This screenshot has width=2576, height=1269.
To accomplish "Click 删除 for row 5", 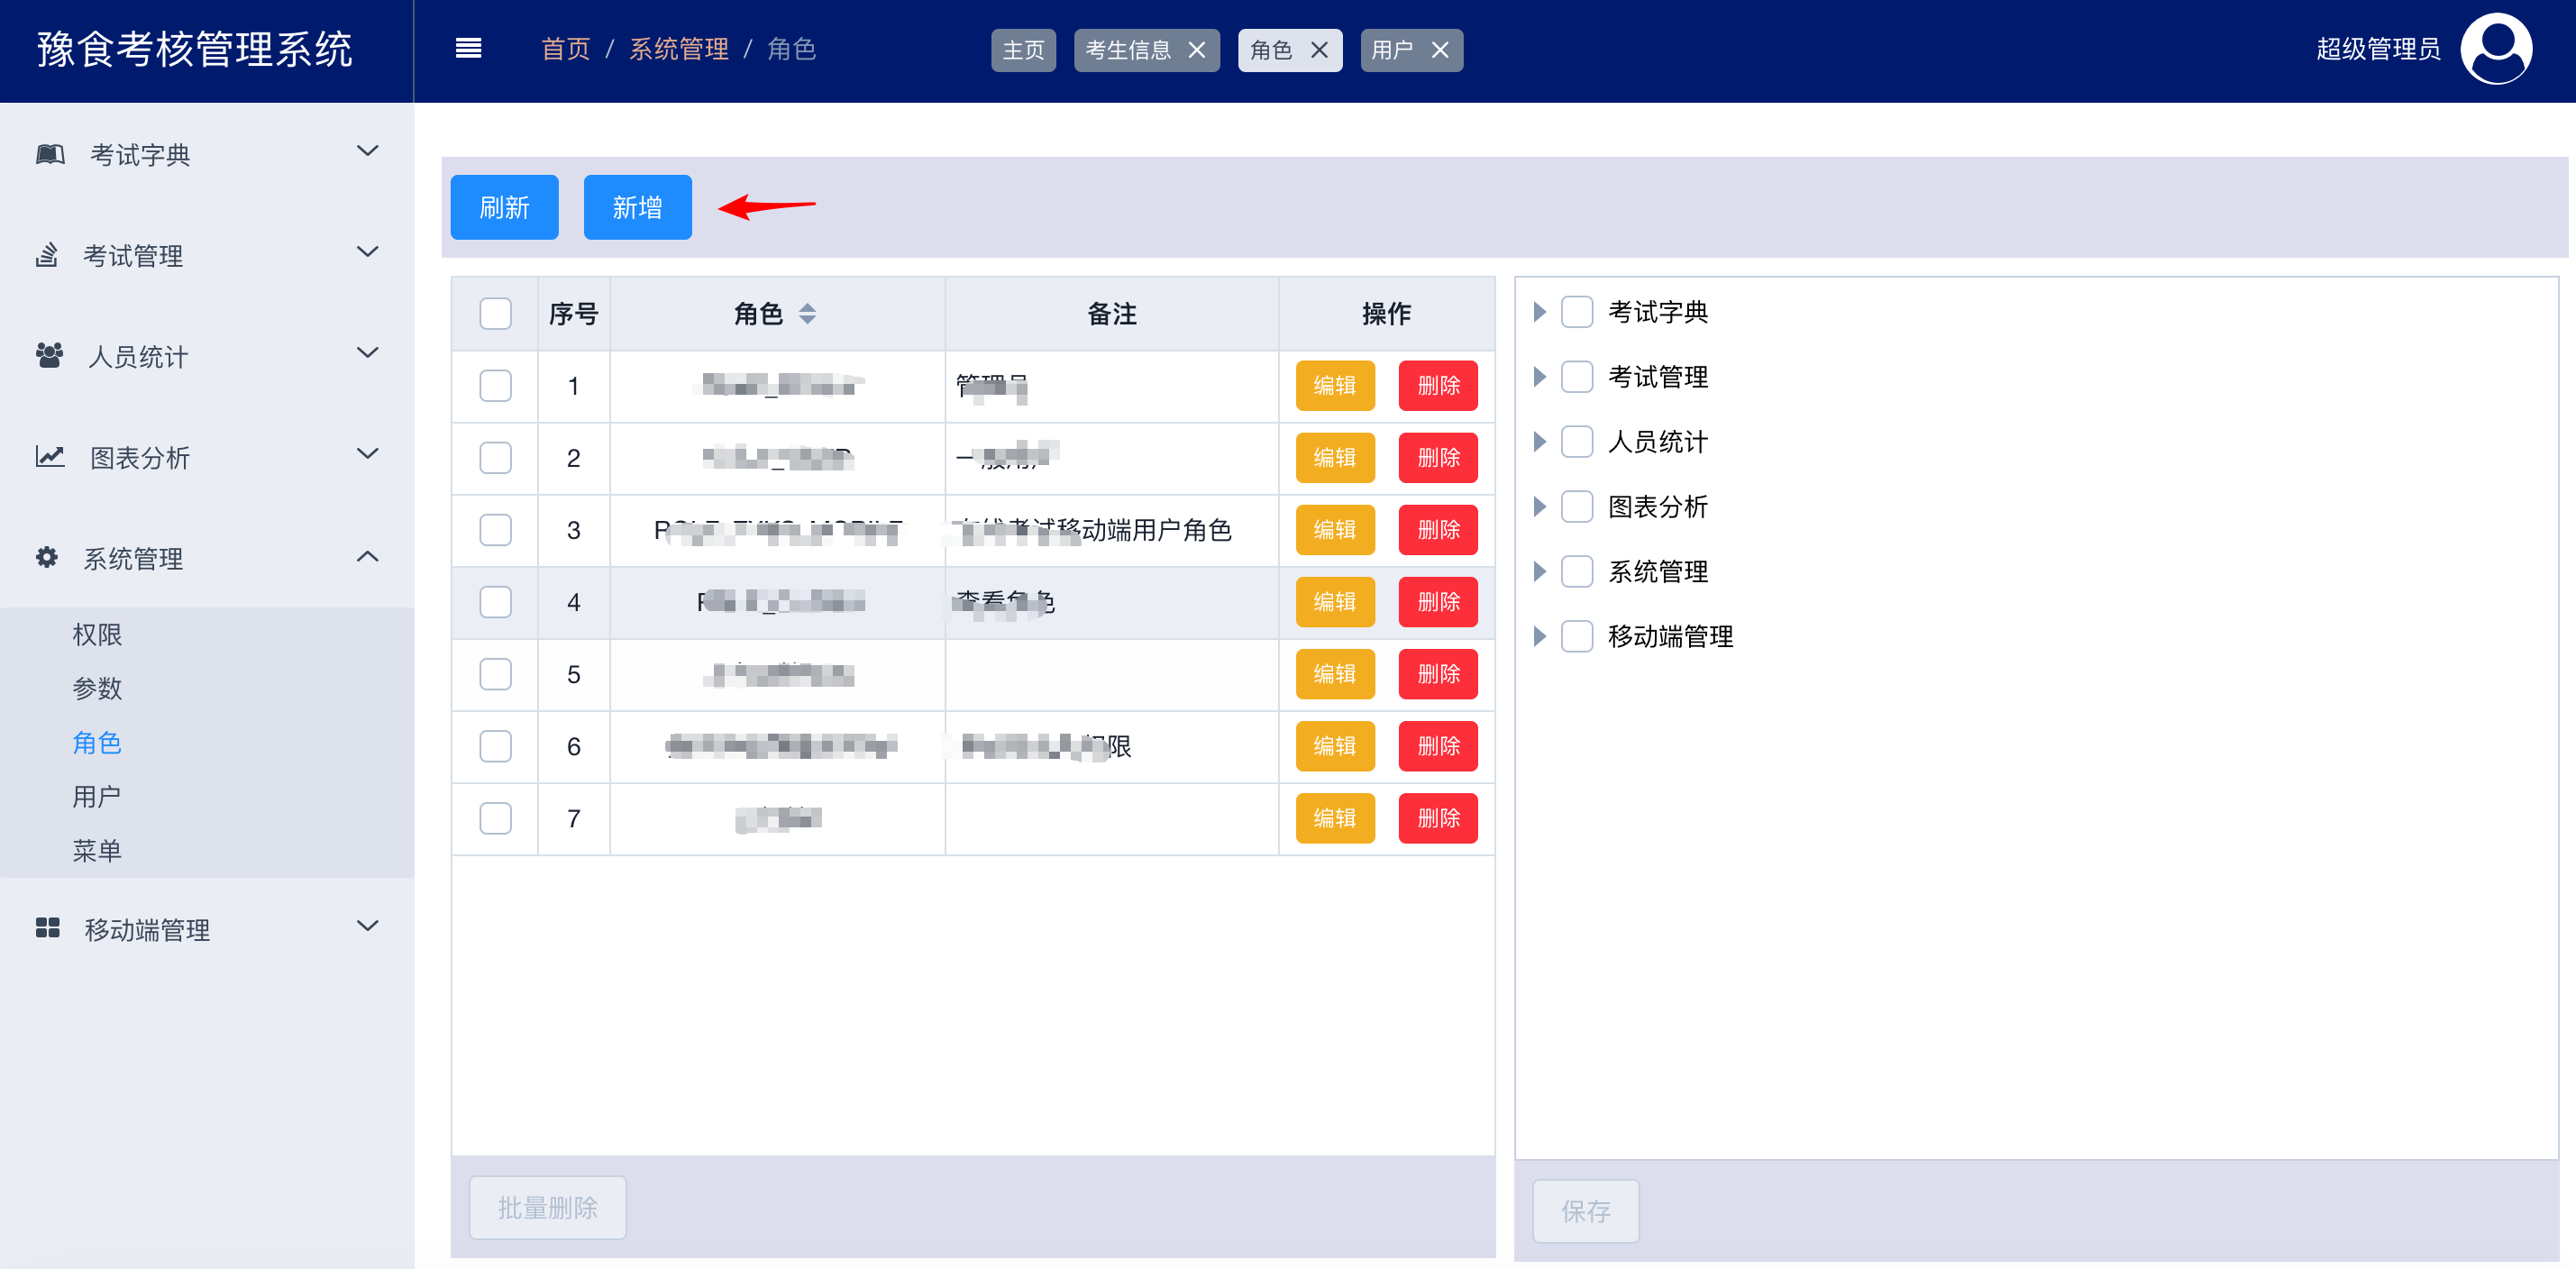I will pyautogui.click(x=1437, y=674).
